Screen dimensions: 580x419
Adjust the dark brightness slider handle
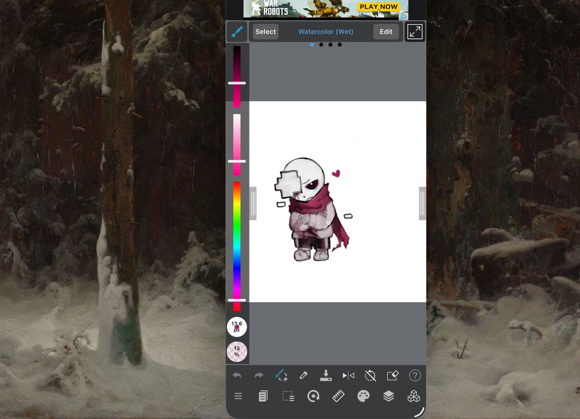point(237,83)
